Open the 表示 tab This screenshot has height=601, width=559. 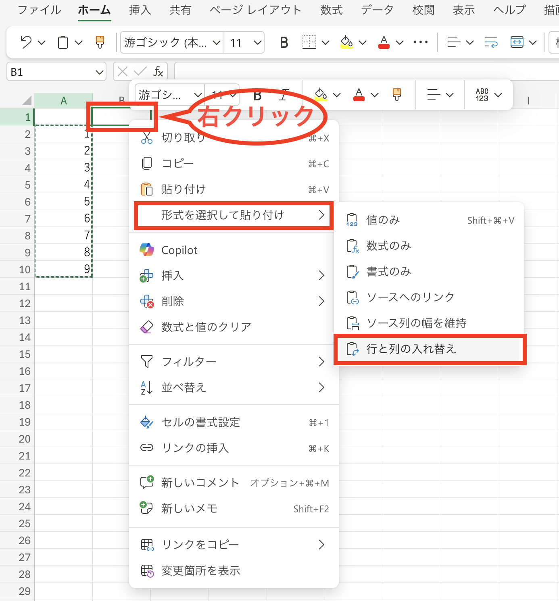tap(464, 10)
